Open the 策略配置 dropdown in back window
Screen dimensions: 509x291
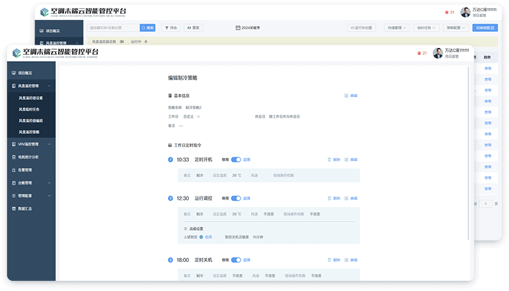click(456, 28)
